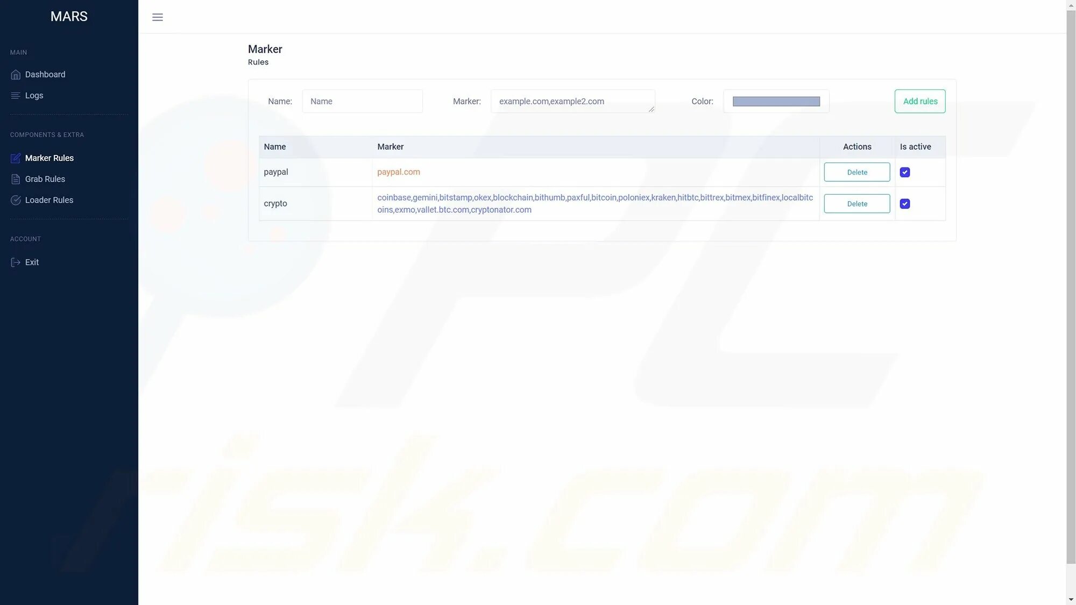Open the Name input field

(362, 101)
